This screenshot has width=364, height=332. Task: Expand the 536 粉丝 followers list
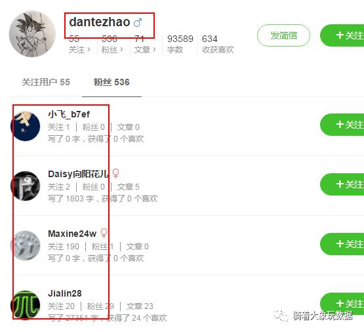pos(112,44)
